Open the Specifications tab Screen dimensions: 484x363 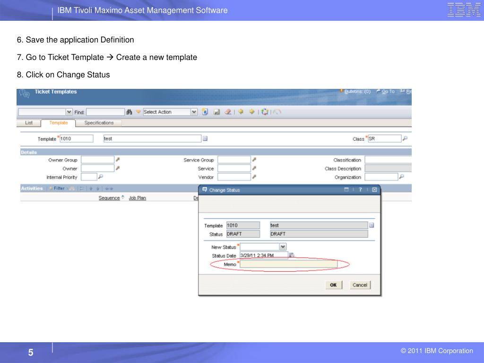pos(99,123)
